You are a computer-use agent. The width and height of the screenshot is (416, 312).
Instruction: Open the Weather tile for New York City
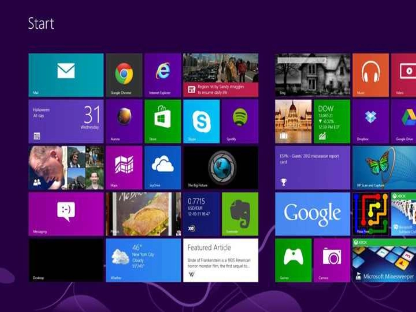(x=143, y=260)
